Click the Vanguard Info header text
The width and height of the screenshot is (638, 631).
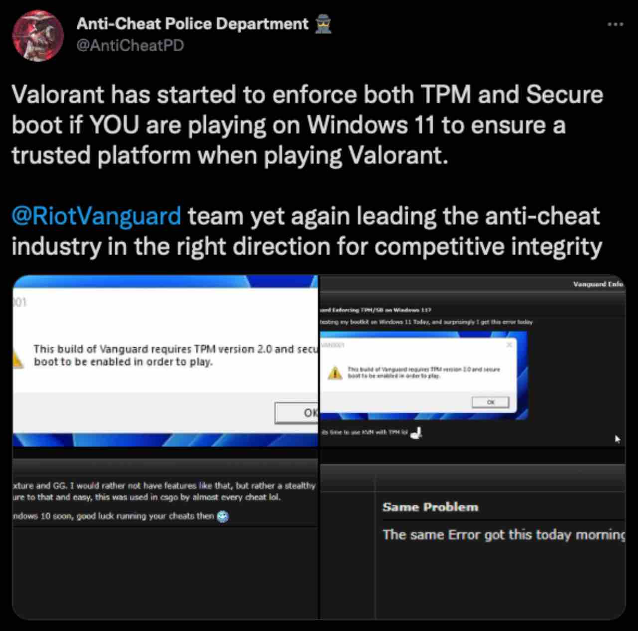[x=598, y=284]
